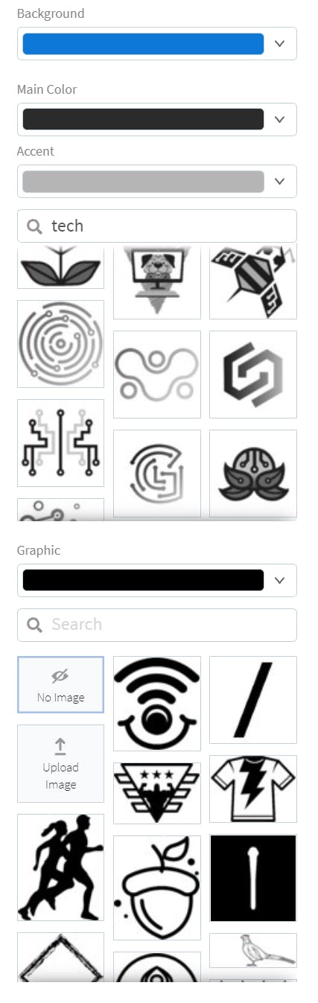Select the running couple silhouette graphic
Image resolution: width=318 pixels, height=1003 pixels.
[x=60, y=867]
